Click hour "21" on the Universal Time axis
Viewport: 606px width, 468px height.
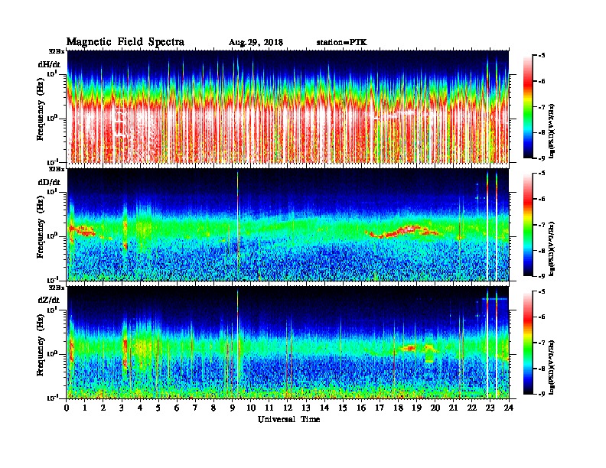453,408
